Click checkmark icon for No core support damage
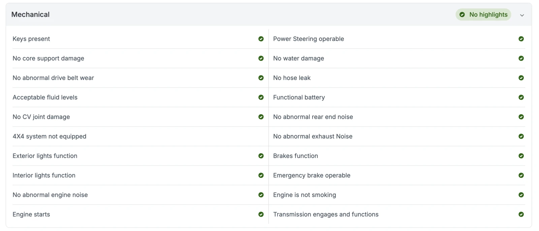 261,59
